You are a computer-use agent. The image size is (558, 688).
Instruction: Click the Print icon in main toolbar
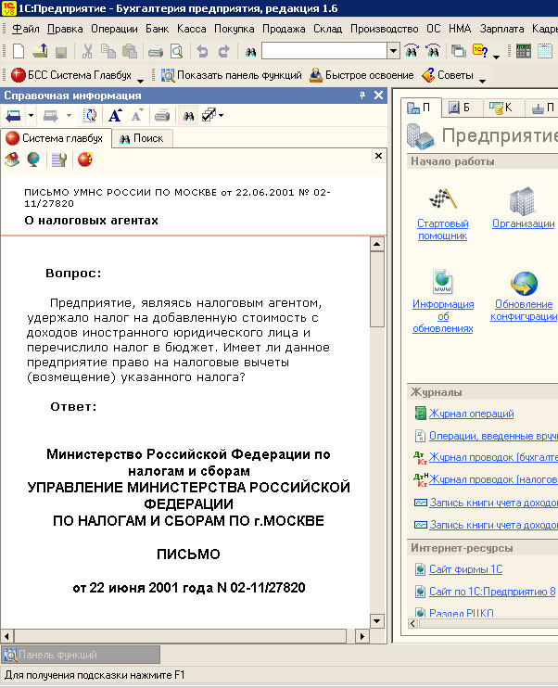tap(156, 52)
